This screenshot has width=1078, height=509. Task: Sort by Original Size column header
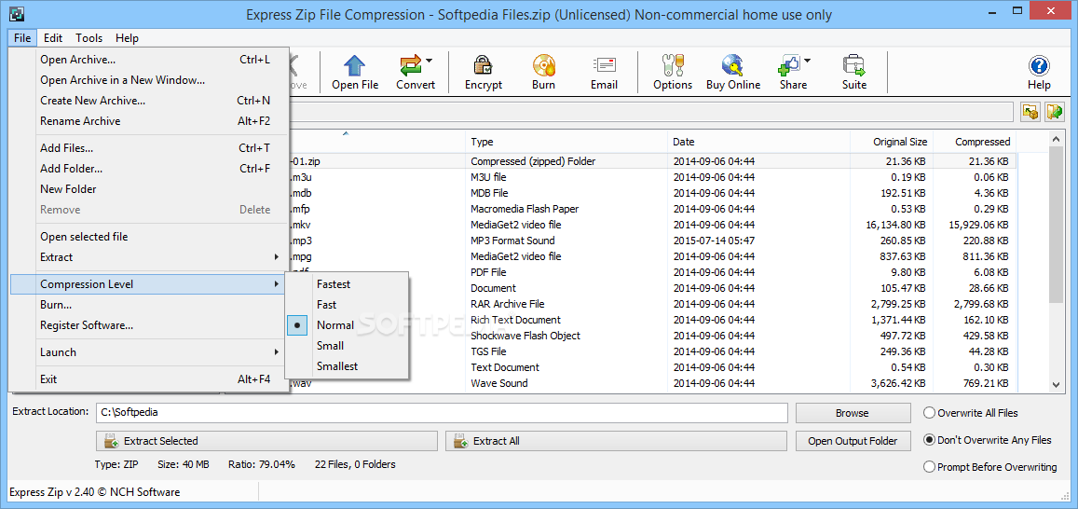point(892,142)
